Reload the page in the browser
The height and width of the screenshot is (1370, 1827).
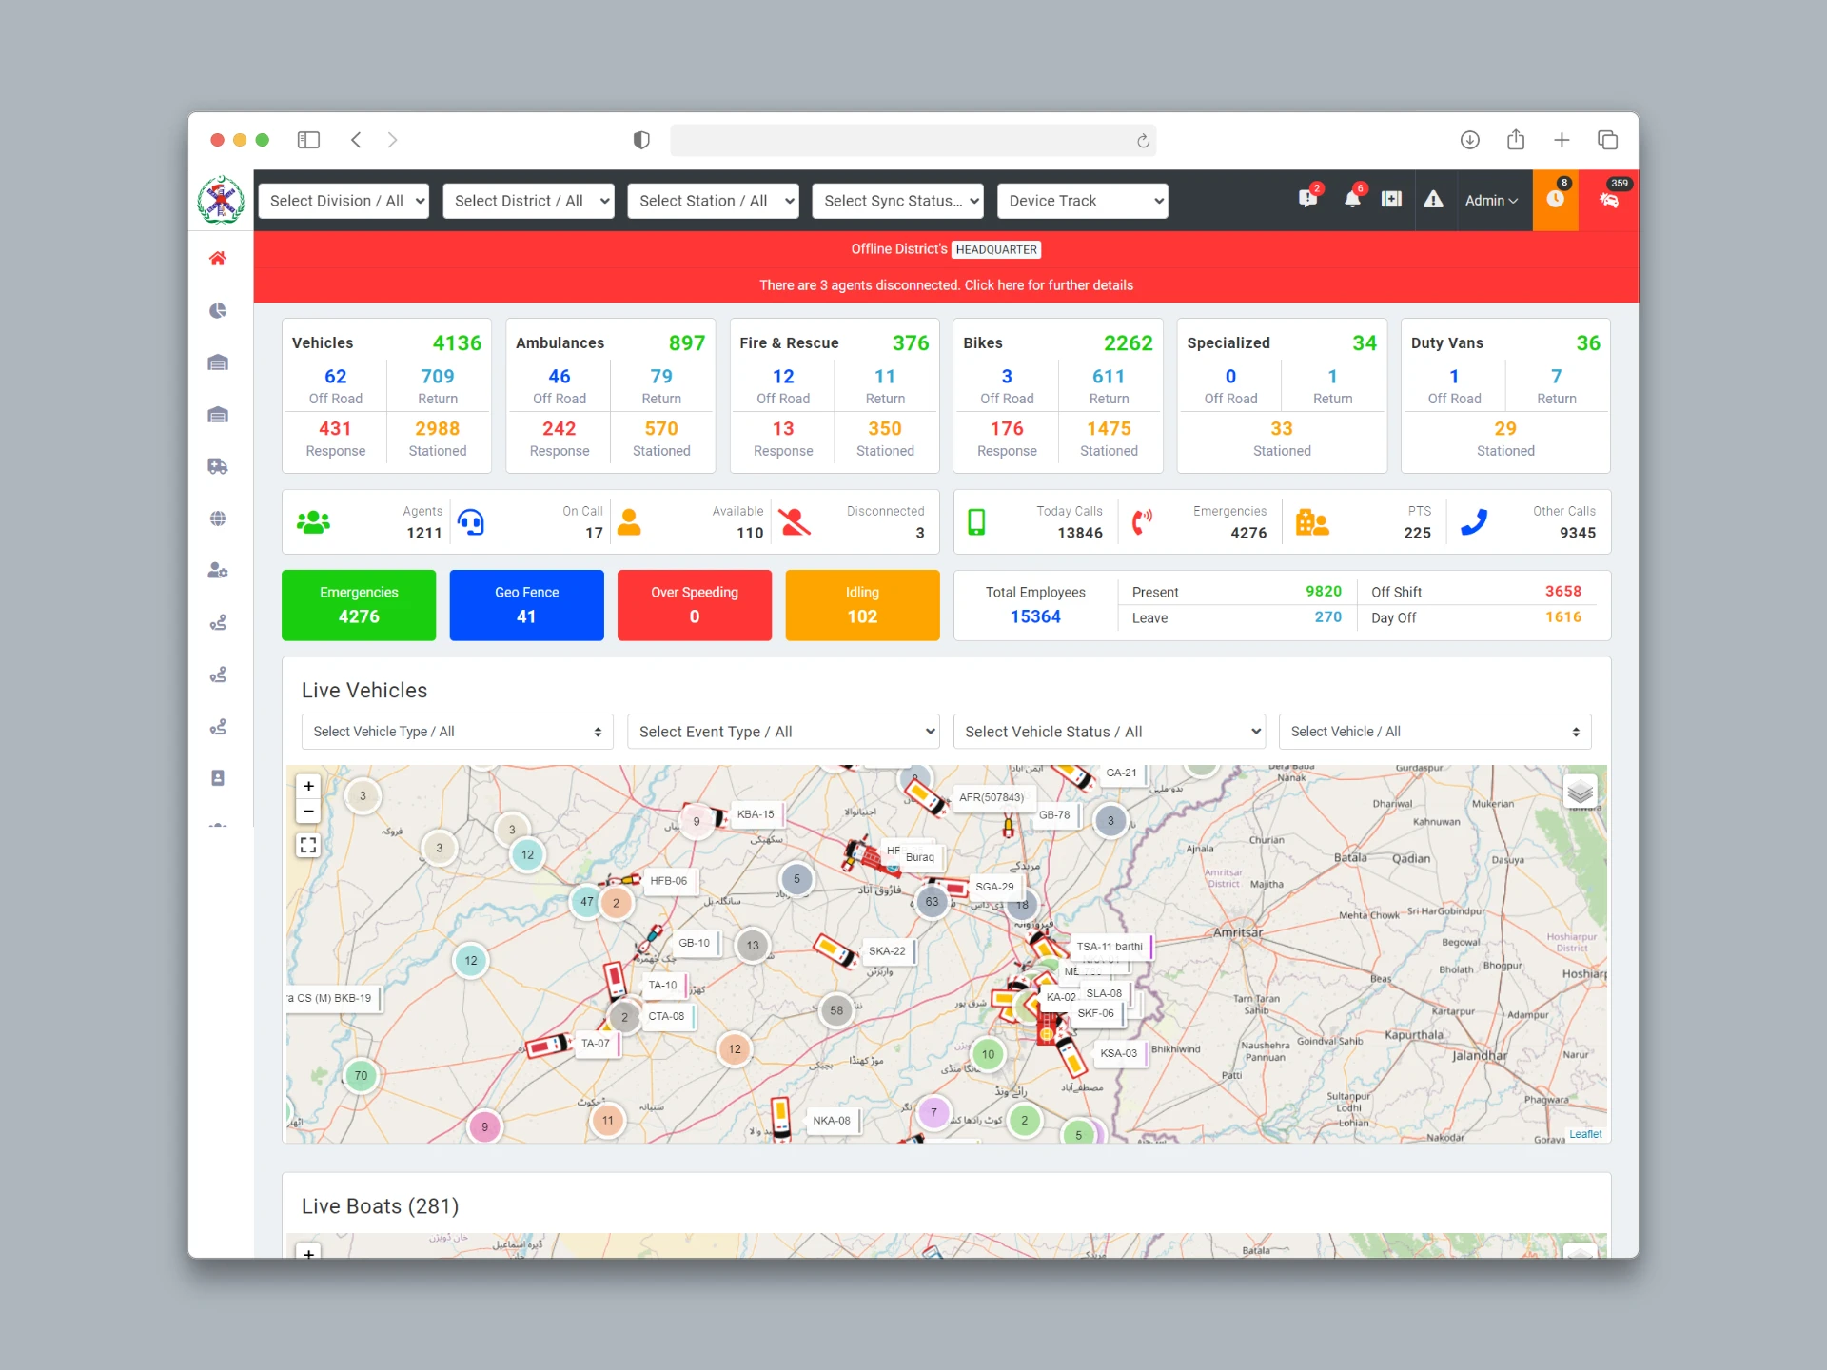click(1143, 141)
